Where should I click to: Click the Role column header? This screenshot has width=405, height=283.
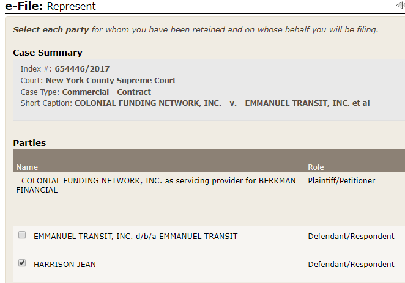[x=316, y=167]
